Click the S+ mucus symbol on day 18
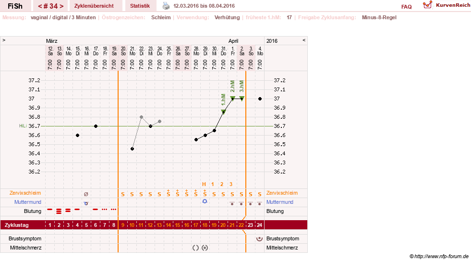The width and height of the screenshot is (471, 262). [205, 193]
